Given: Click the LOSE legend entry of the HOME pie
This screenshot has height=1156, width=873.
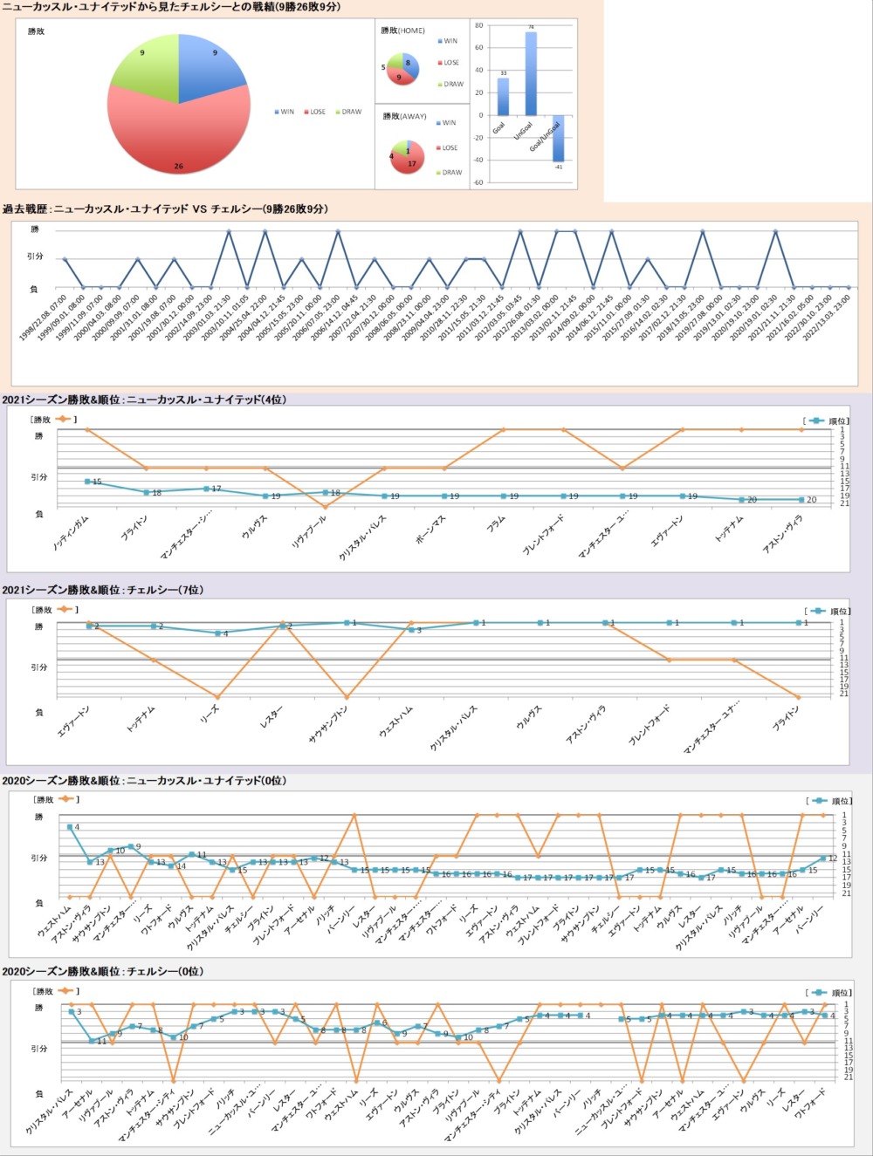Looking at the screenshot, I should 449,63.
